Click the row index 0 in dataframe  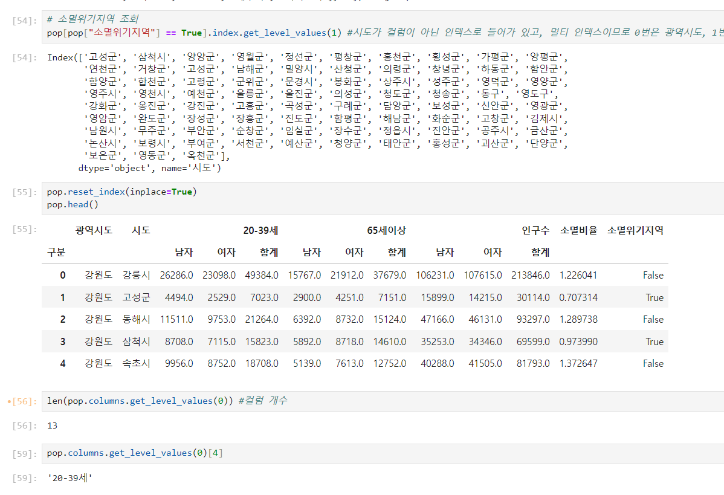[63, 275]
